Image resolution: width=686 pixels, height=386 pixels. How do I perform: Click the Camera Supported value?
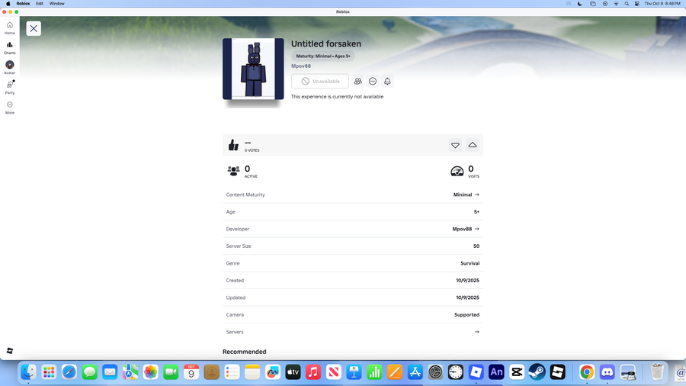click(466, 314)
